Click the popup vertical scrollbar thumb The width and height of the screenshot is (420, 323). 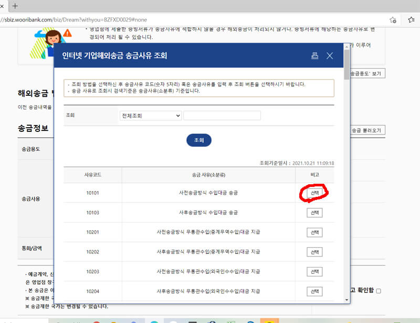tap(346, 64)
